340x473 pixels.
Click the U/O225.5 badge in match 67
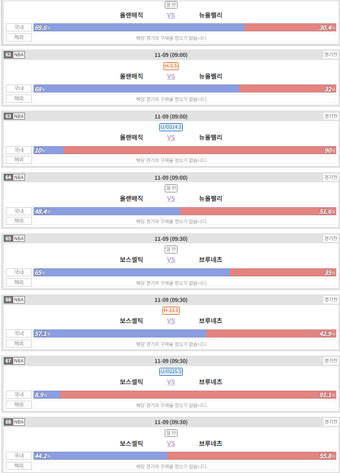click(171, 371)
